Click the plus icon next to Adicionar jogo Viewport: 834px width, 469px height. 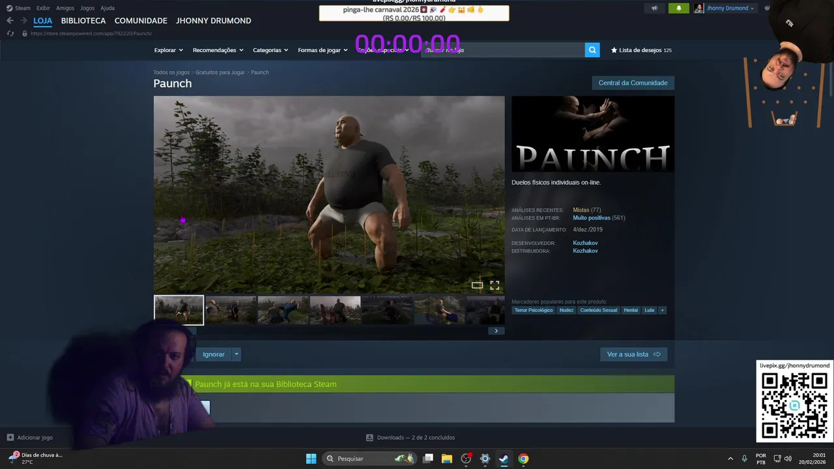[10, 438]
